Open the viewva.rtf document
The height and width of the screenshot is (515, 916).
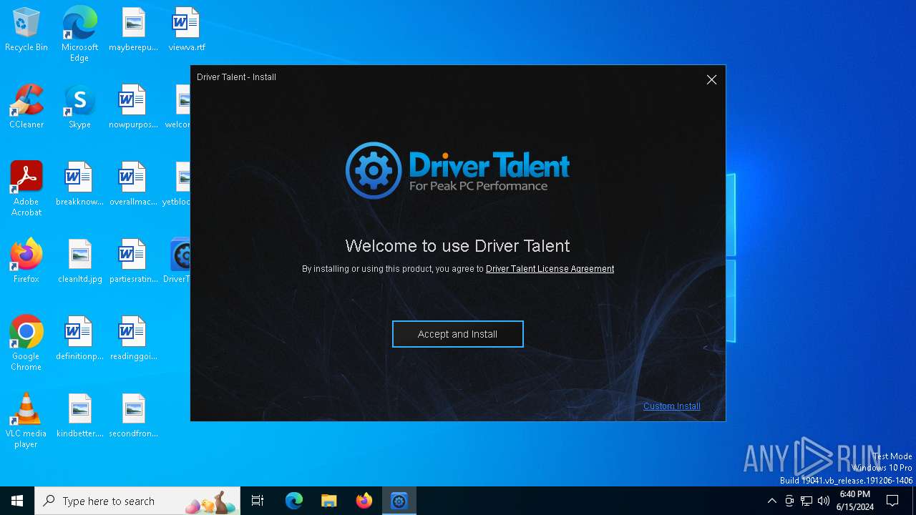point(186,30)
